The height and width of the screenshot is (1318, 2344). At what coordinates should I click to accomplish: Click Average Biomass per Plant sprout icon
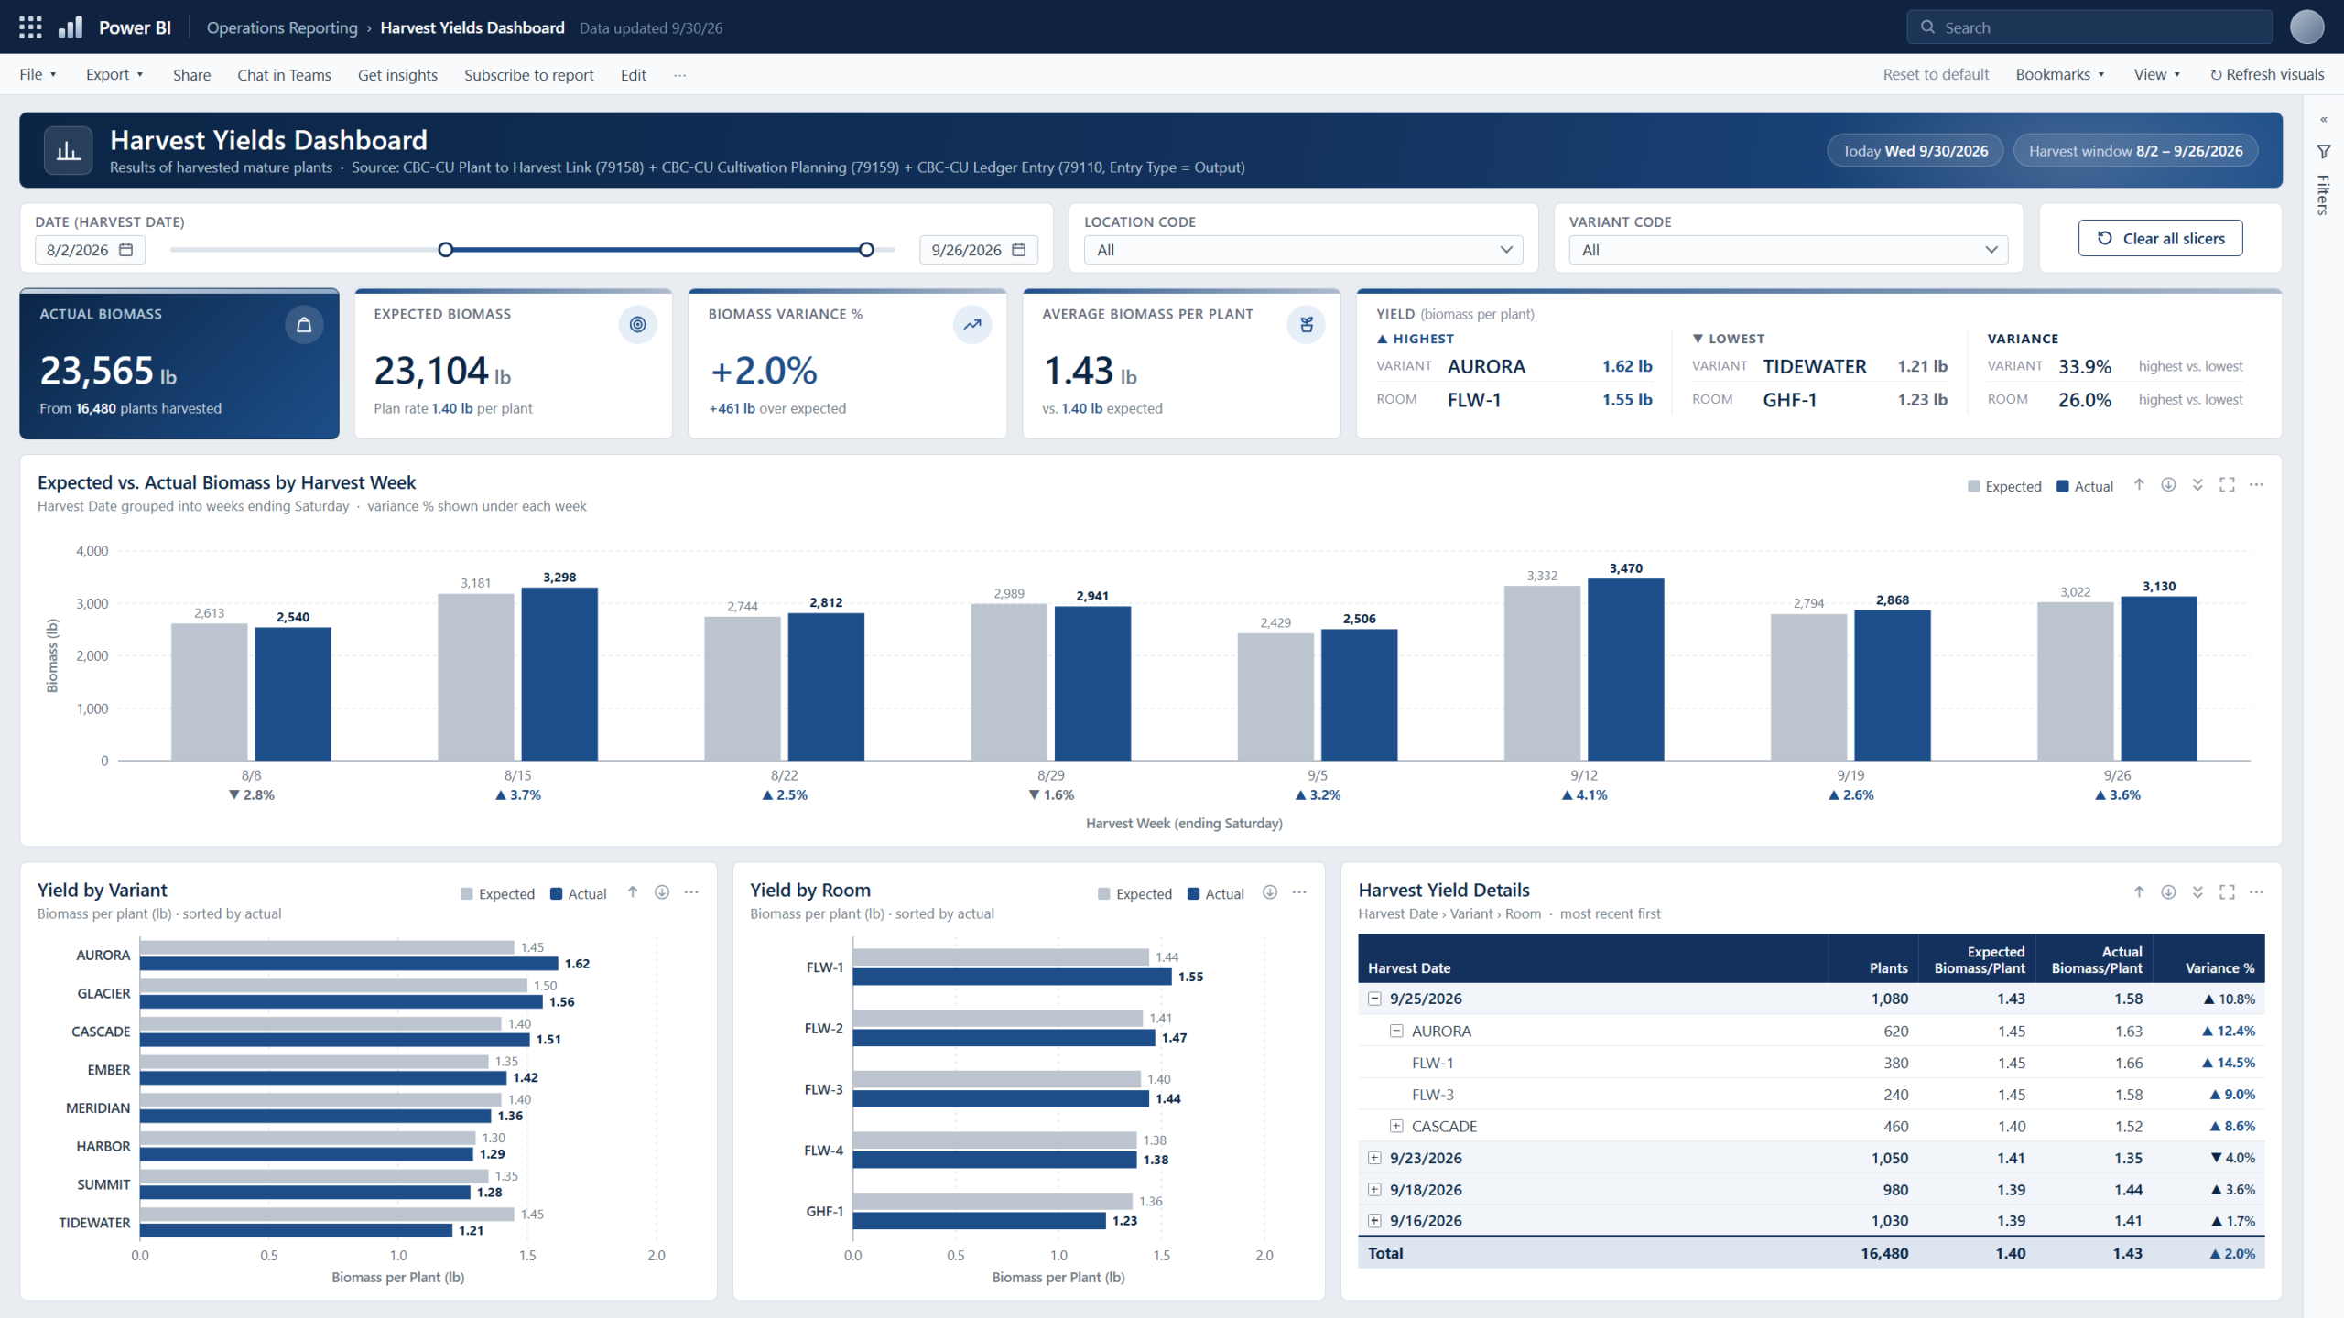click(x=1307, y=325)
